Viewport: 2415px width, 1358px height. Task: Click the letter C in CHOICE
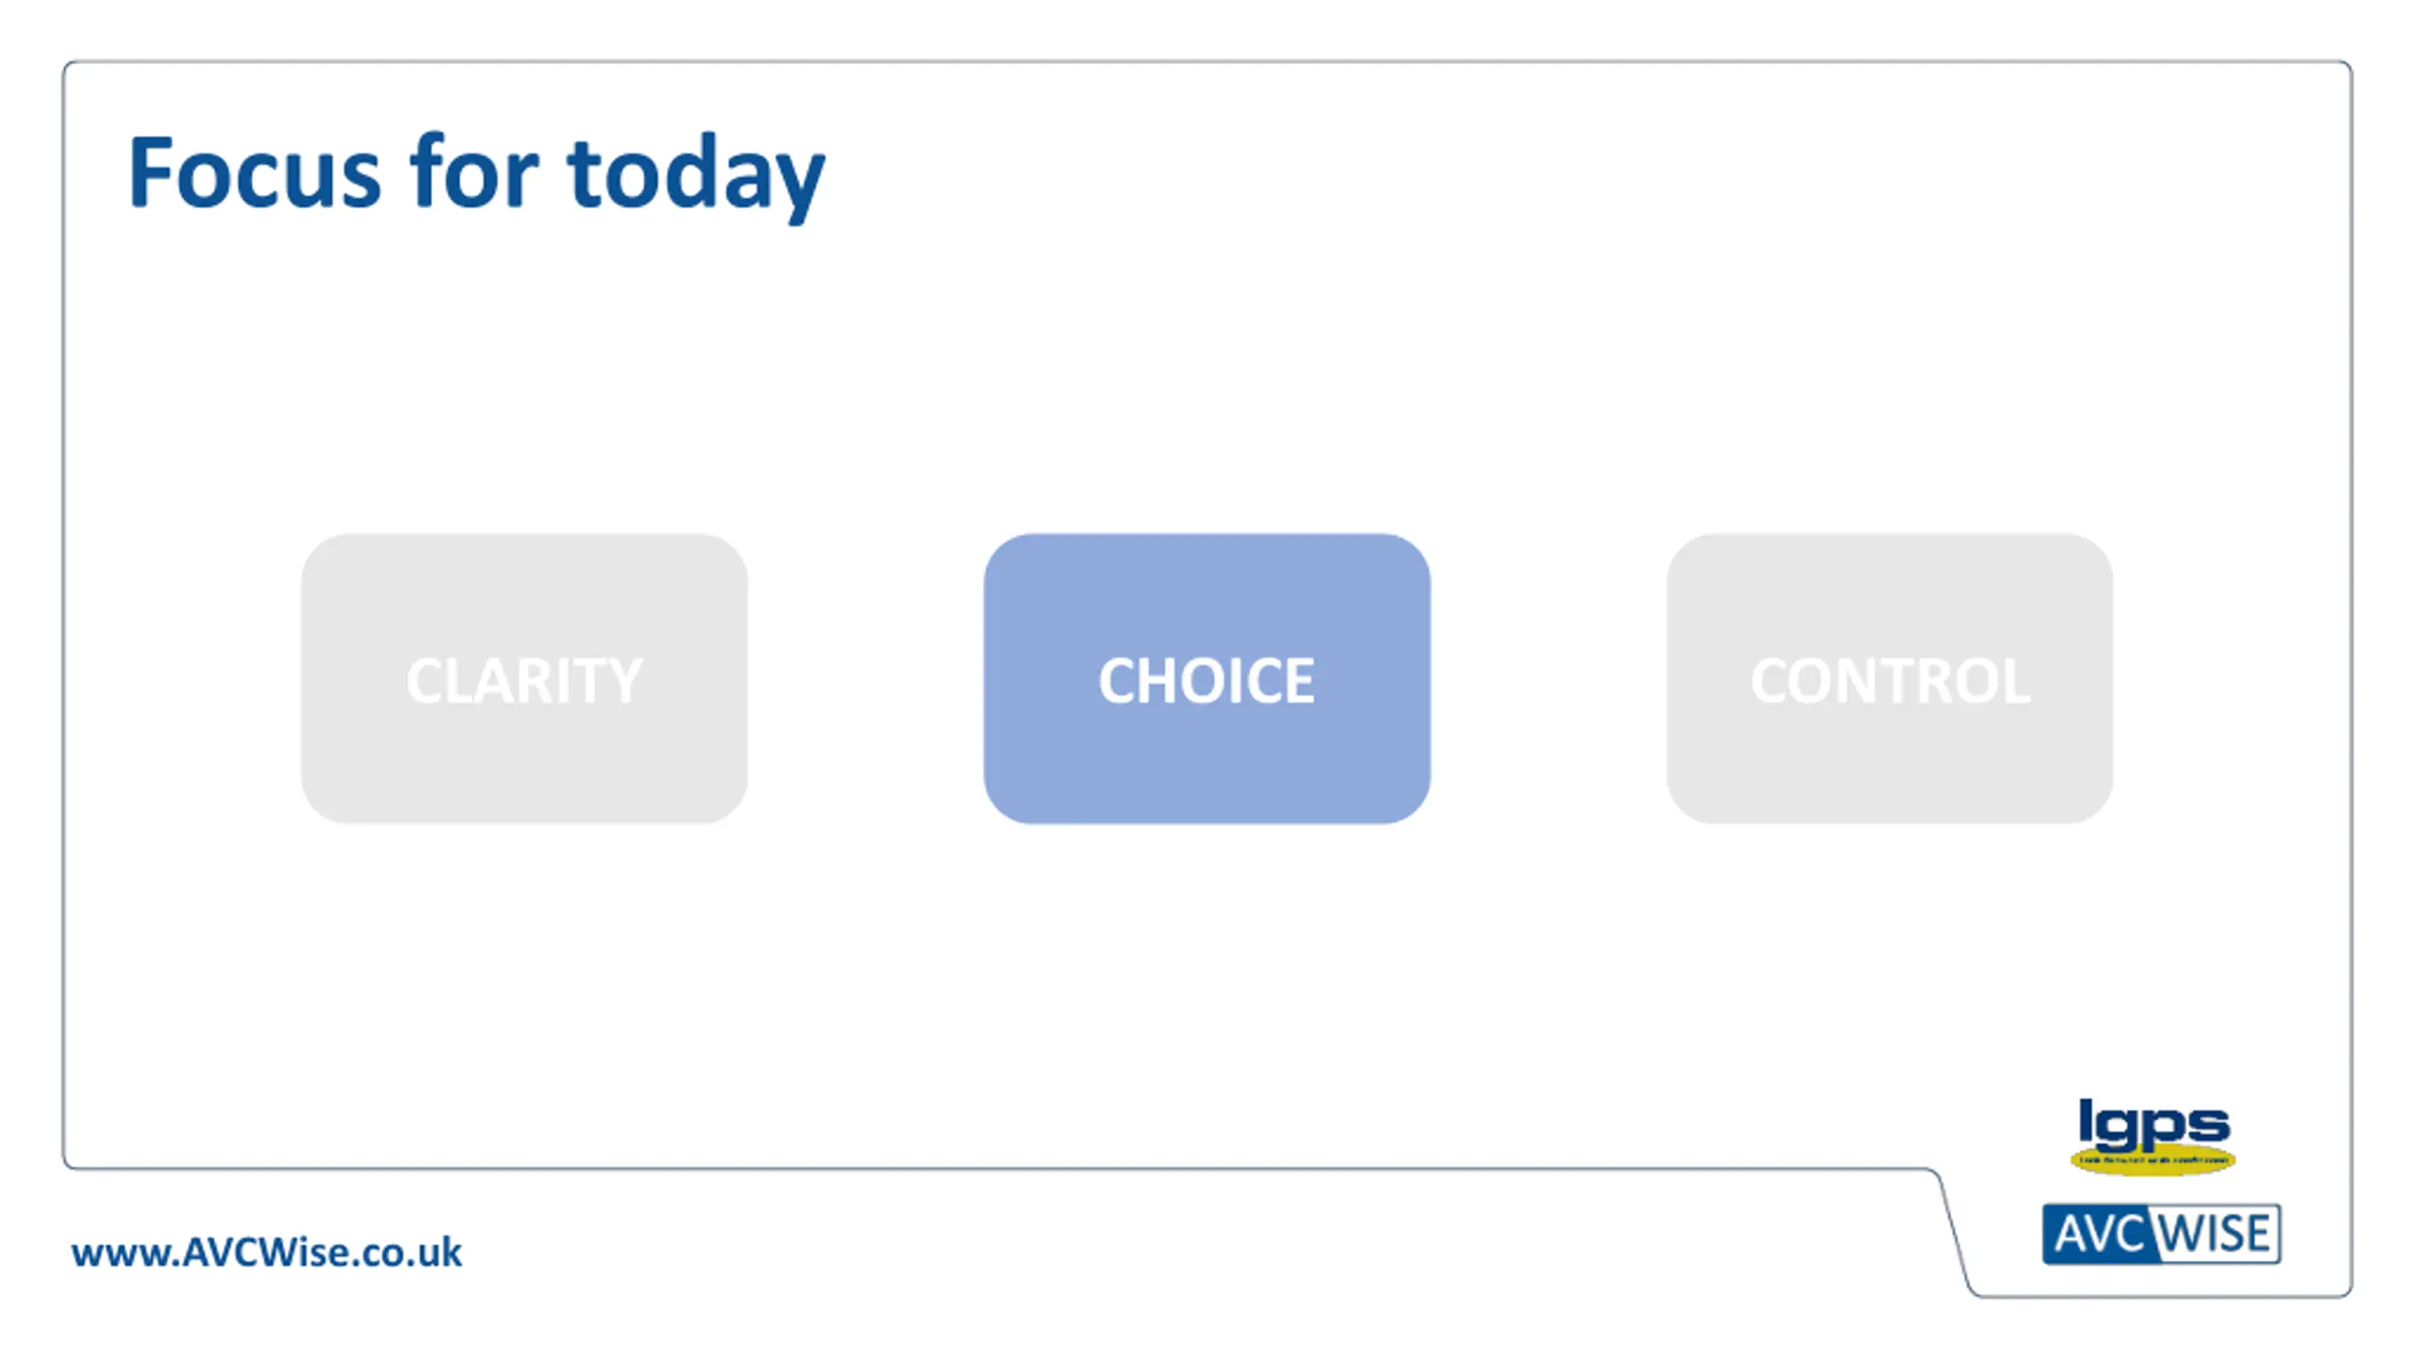click(x=1117, y=680)
